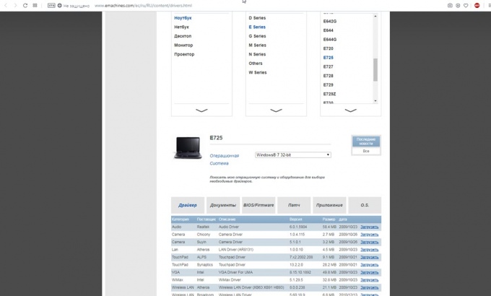Click the camera snapshot icon
This screenshot has height=296, width=491.
pos(450,5)
